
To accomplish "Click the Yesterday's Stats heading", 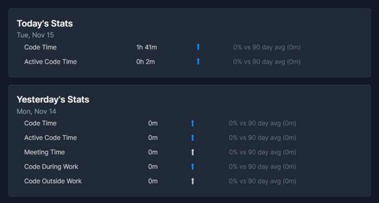I will (x=53, y=100).
